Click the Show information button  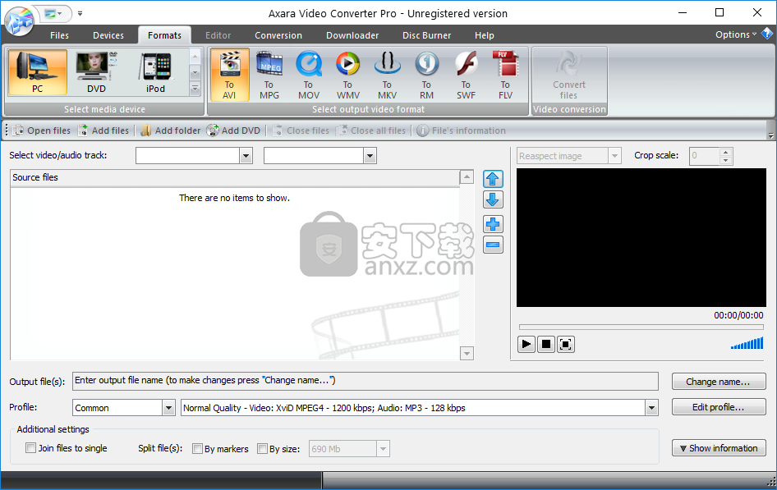click(x=719, y=448)
